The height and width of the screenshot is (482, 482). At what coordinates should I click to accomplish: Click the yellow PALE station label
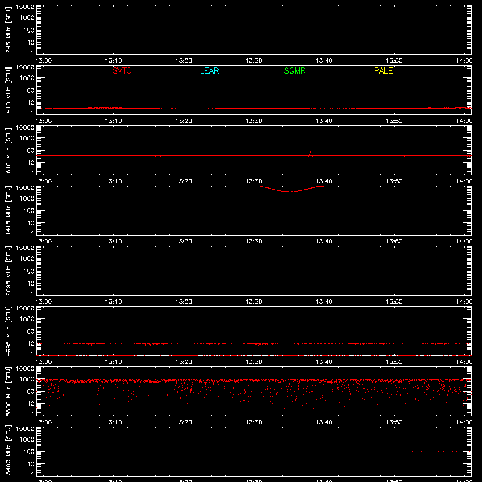(x=383, y=70)
